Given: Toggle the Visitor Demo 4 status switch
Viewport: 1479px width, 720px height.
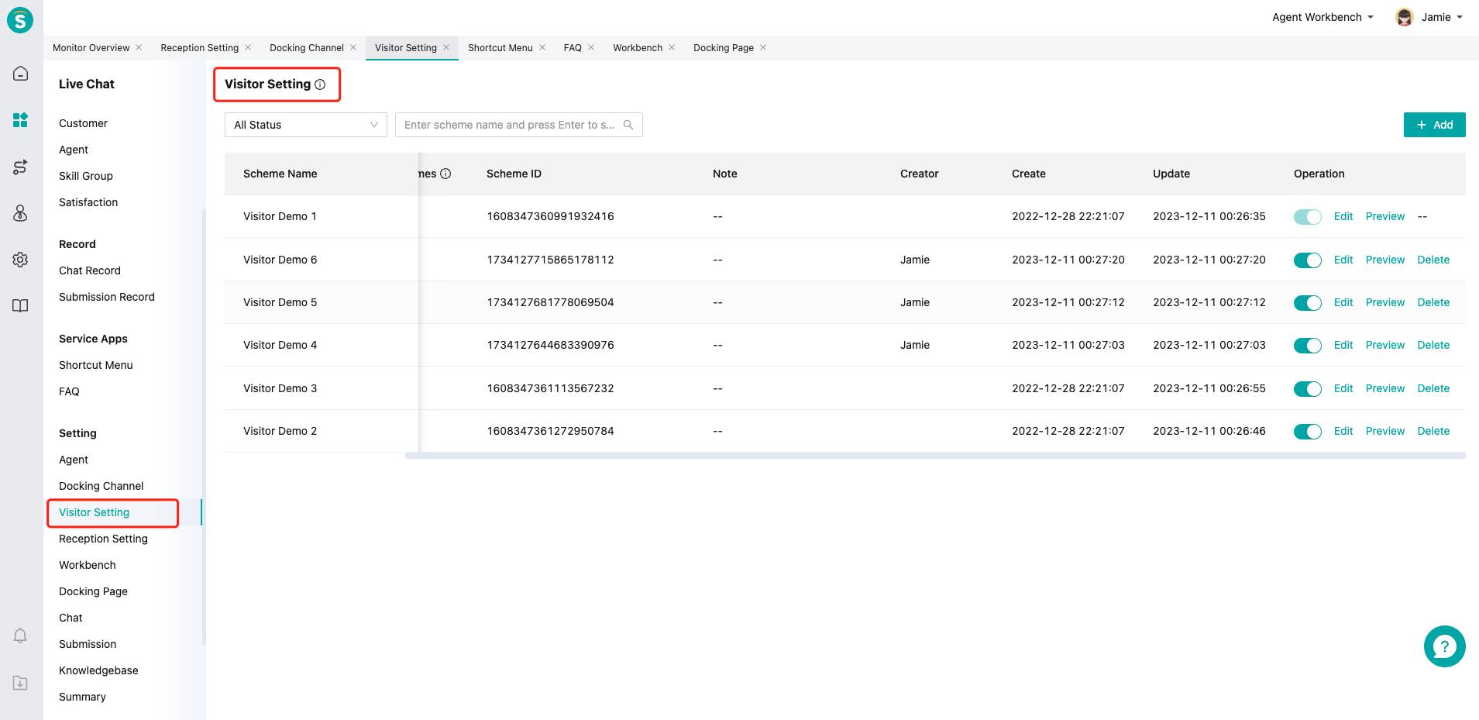Looking at the screenshot, I should 1308,346.
